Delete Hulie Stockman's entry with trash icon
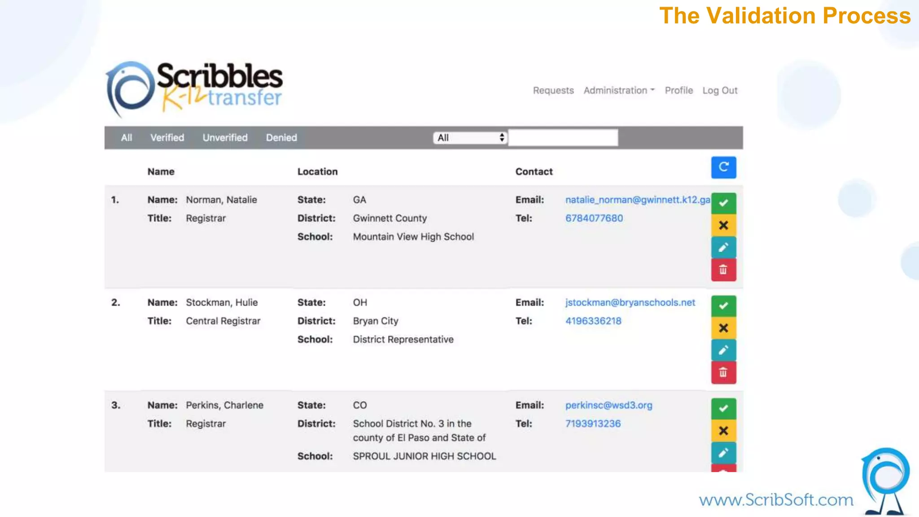Viewport: 919px width, 517px height. coord(723,372)
